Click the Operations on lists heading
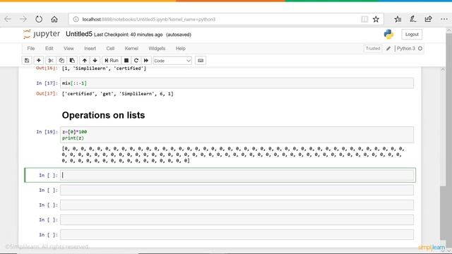 [103, 115]
